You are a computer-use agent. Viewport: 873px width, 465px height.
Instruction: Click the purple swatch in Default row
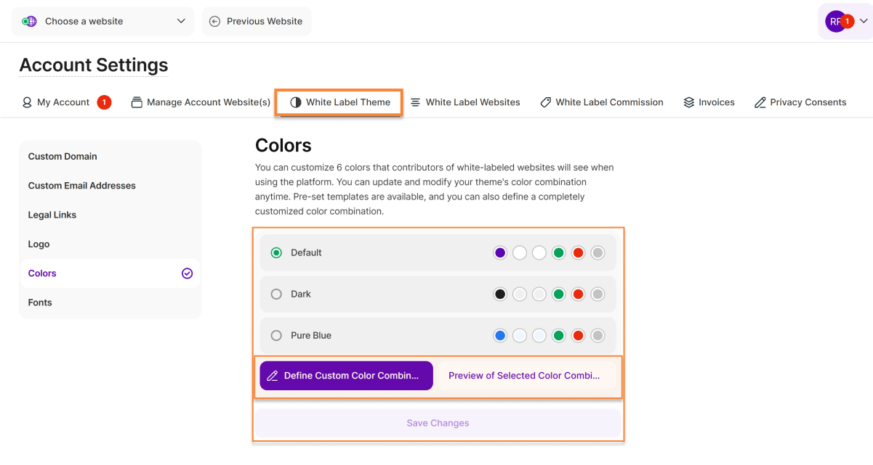[499, 253]
